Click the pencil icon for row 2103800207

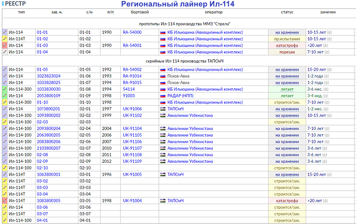pyautogui.click(x=5, y=148)
